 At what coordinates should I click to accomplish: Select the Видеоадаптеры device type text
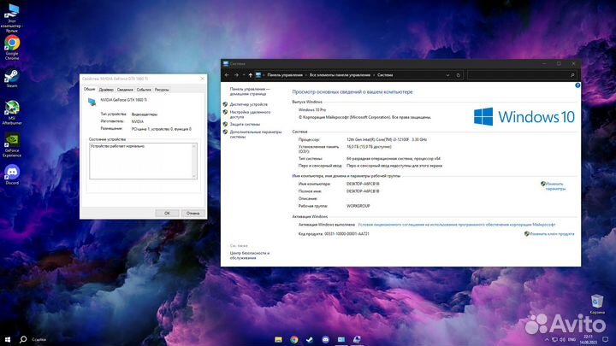coord(145,114)
